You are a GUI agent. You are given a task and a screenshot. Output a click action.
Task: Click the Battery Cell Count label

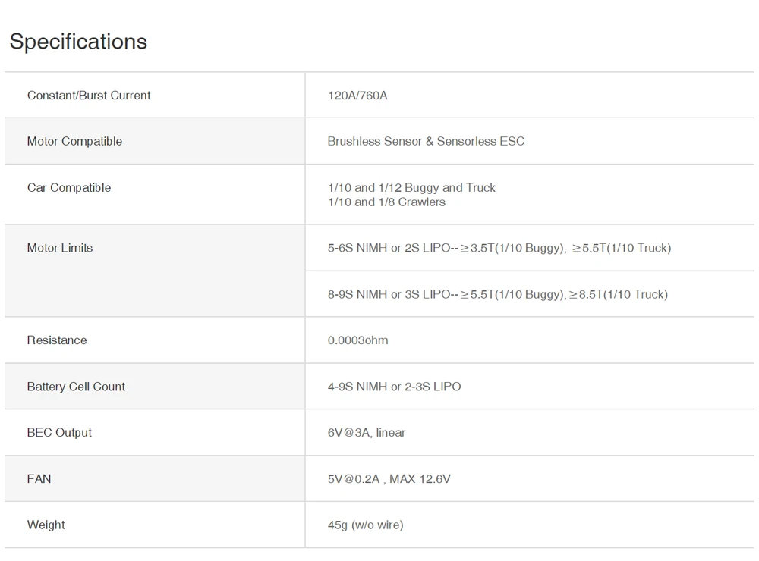tap(76, 387)
